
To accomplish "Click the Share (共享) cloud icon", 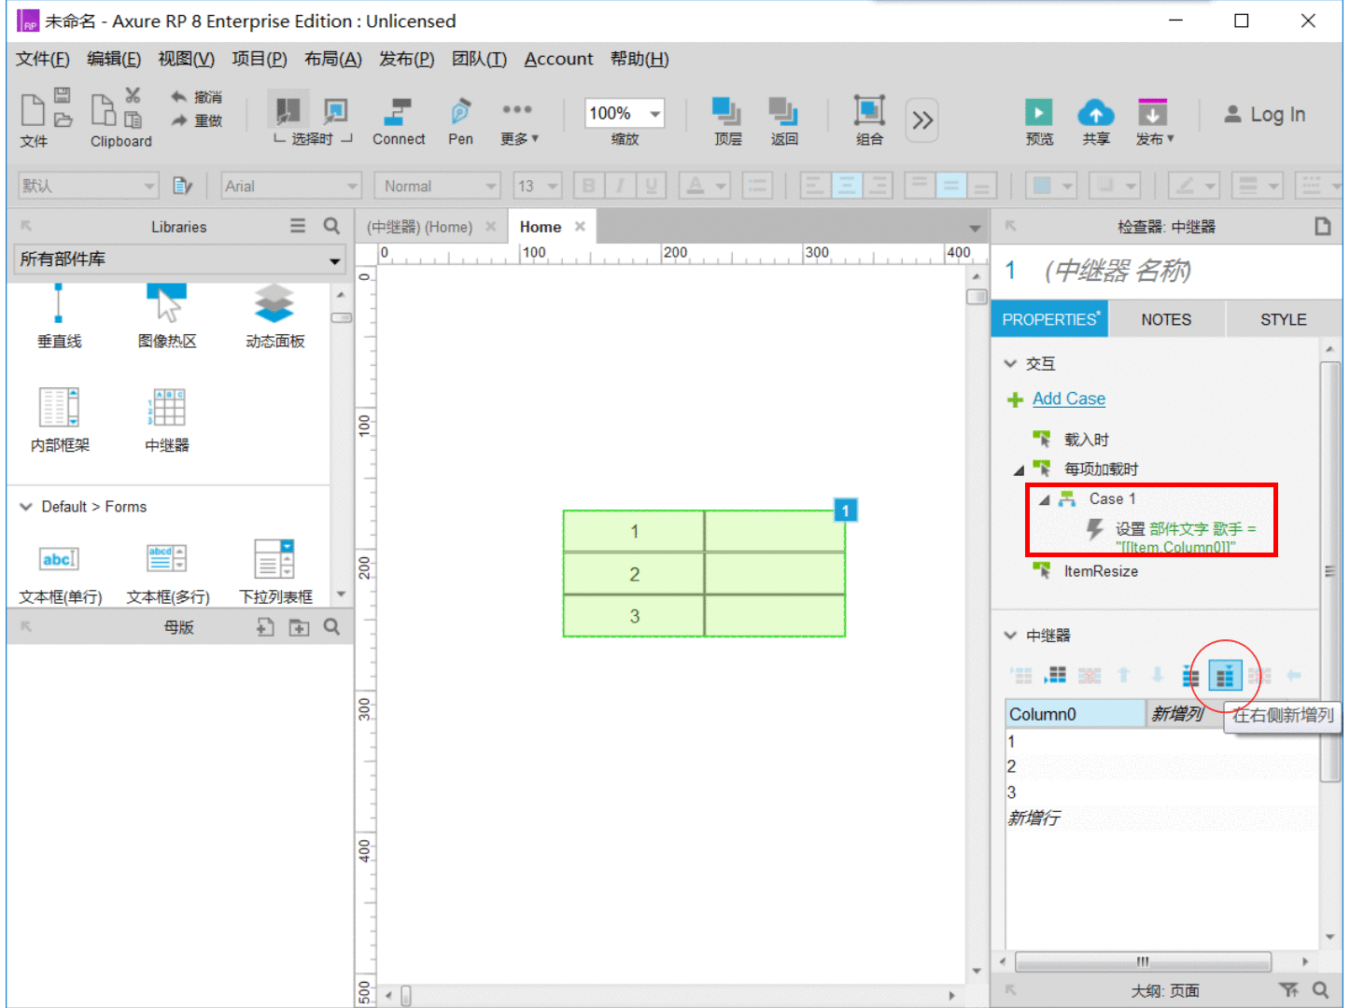I will 1096,113.
